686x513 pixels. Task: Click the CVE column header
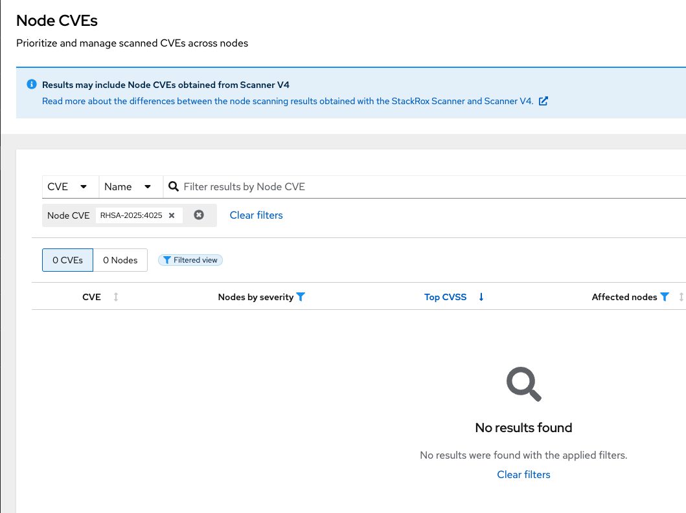click(x=91, y=297)
